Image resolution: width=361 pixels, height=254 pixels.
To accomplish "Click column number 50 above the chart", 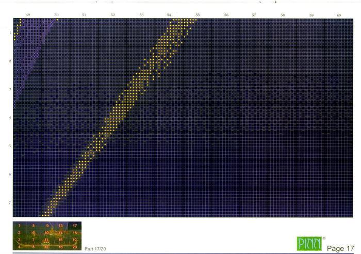I will (x=56, y=15).
